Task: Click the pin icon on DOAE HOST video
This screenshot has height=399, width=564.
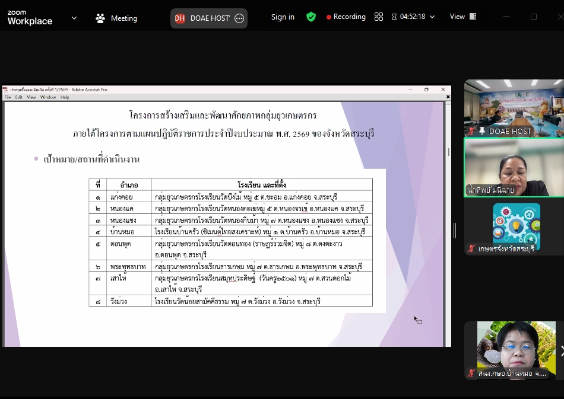Action: coord(482,131)
